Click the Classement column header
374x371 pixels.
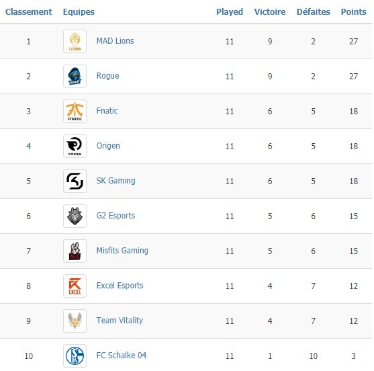click(28, 11)
